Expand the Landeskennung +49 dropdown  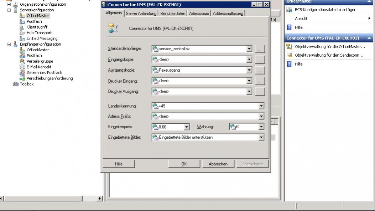[x=261, y=106]
